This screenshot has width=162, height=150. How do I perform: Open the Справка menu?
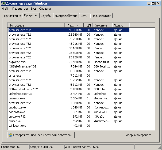click(x=45, y=9)
